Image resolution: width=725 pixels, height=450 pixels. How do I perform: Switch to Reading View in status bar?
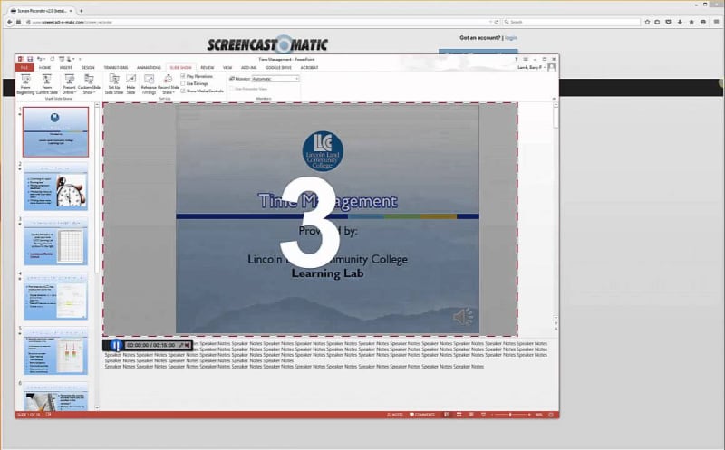(471, 415)
